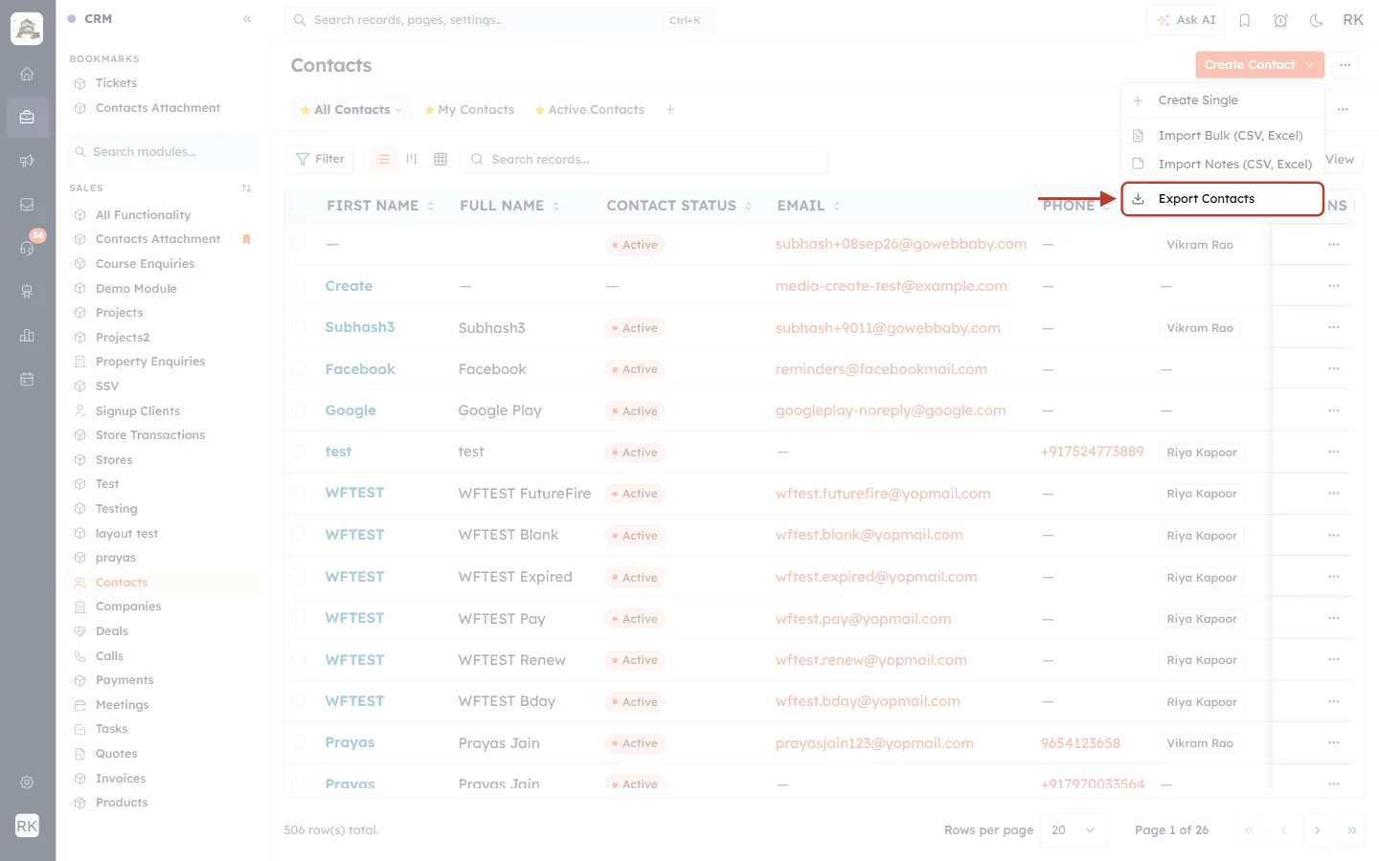Screen dimensions: 1379x861
Task: Open page options menu beside Create Contact
Action: 1345,65
